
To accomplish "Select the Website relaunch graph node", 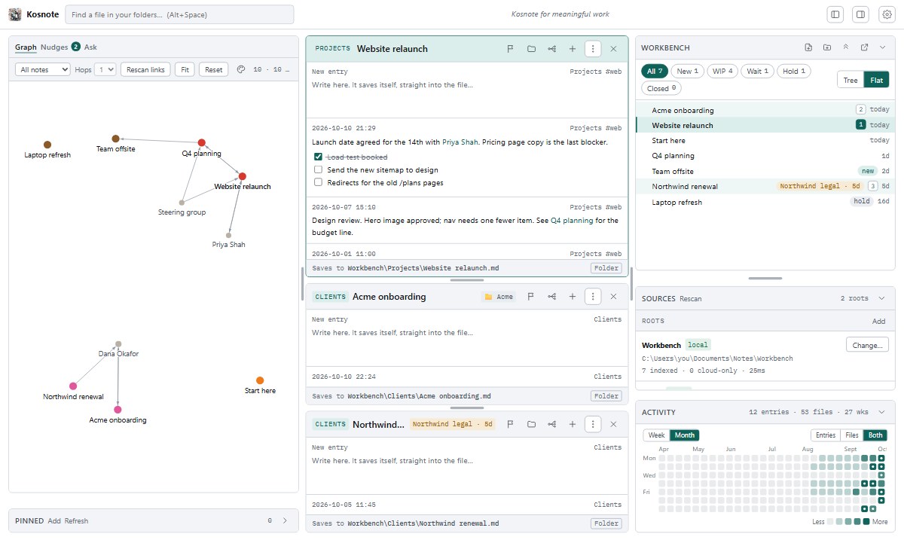I will [x=243, y=176].
